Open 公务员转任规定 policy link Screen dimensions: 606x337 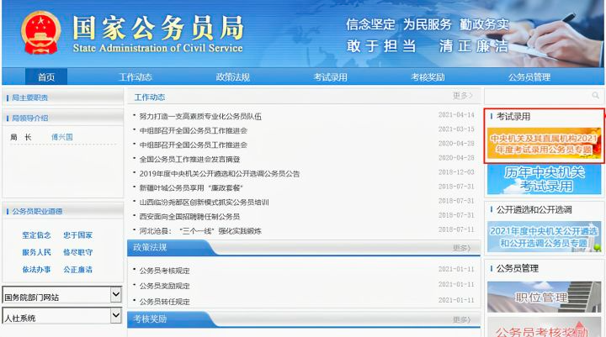(x=165, y=302)
